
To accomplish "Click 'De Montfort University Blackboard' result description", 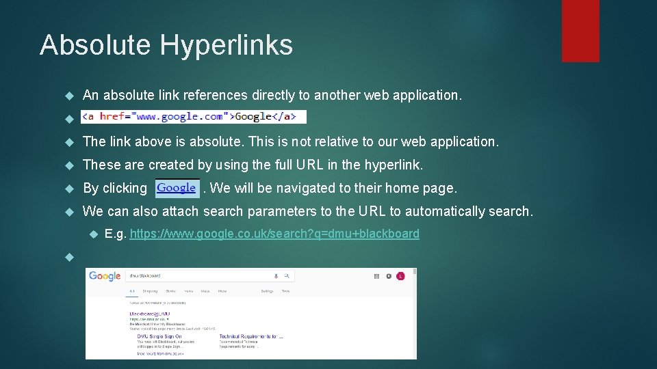I will (157, 324).
